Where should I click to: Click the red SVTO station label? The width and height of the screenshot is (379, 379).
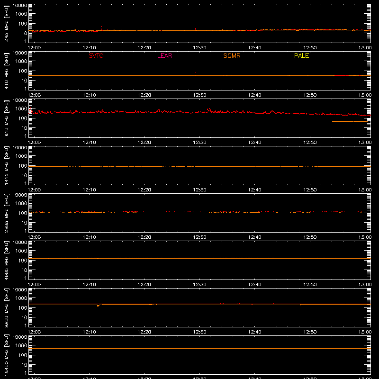(x=96, y=55)
